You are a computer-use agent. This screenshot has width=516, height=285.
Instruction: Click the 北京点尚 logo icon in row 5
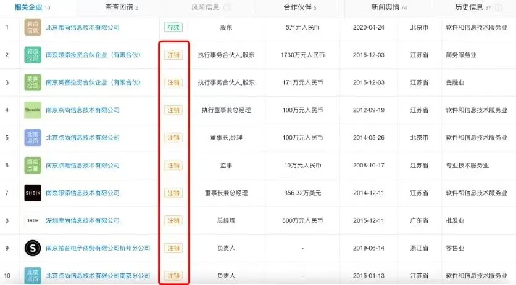[33, 137]
